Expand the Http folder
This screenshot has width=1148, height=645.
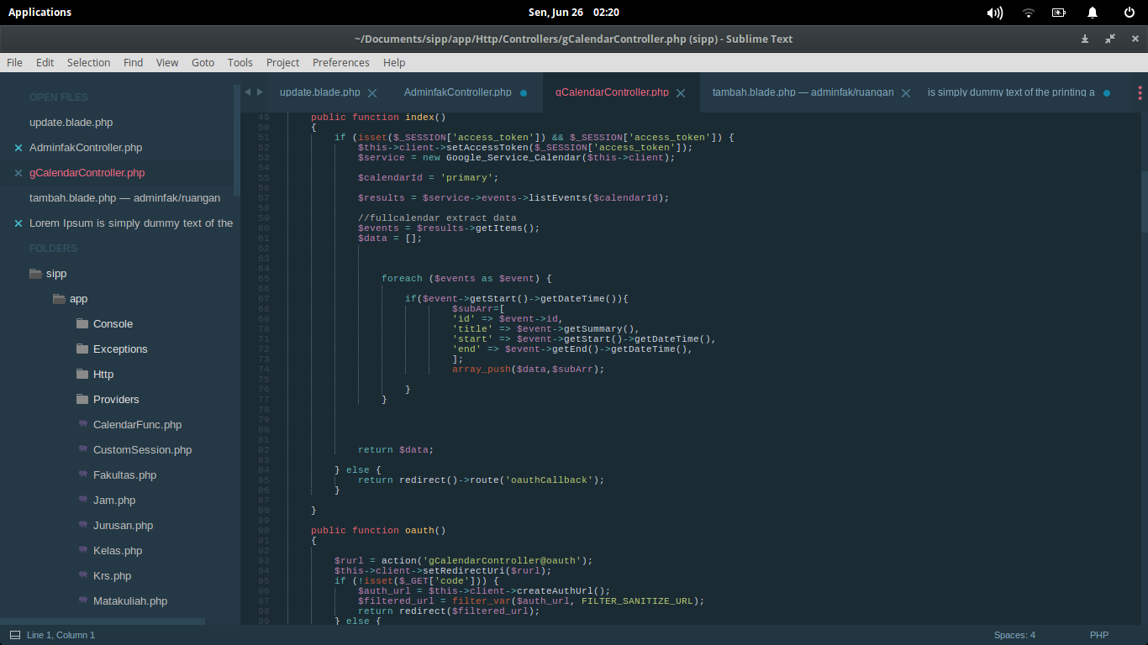[x=82, y=375]
